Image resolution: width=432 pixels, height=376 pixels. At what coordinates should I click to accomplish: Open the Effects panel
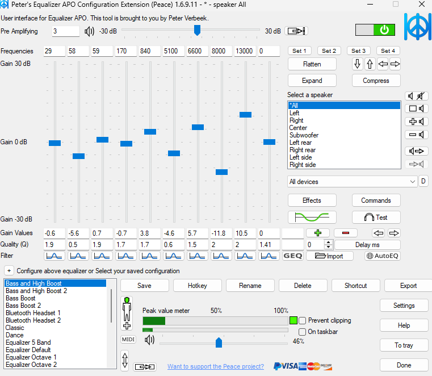pyautogui.click(x=312, y=200)
